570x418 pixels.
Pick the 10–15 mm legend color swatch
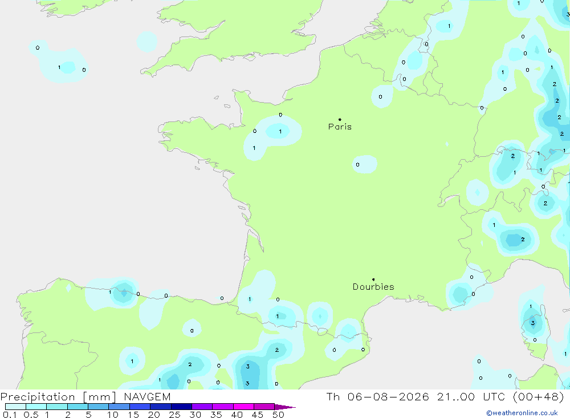[x=119, y=407]
